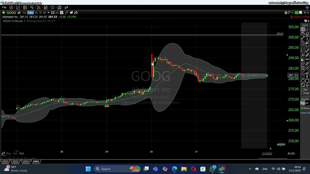Choose the eraser drawing tool
The height and width of the screenshot is (174, 310).
click(x=307, y=34)
